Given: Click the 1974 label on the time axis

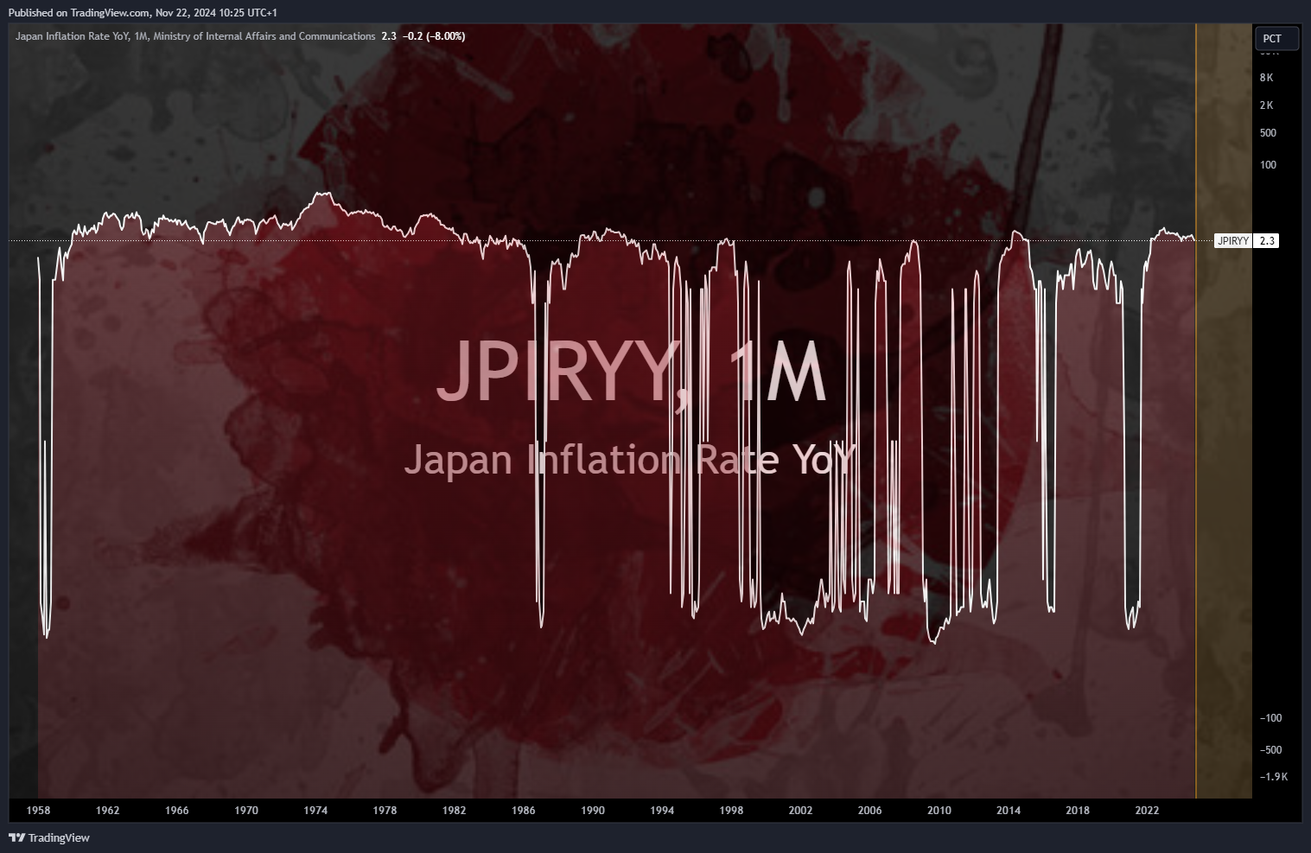Looking at the screenshot, I should pyautogui.click(x=315, y=811).
